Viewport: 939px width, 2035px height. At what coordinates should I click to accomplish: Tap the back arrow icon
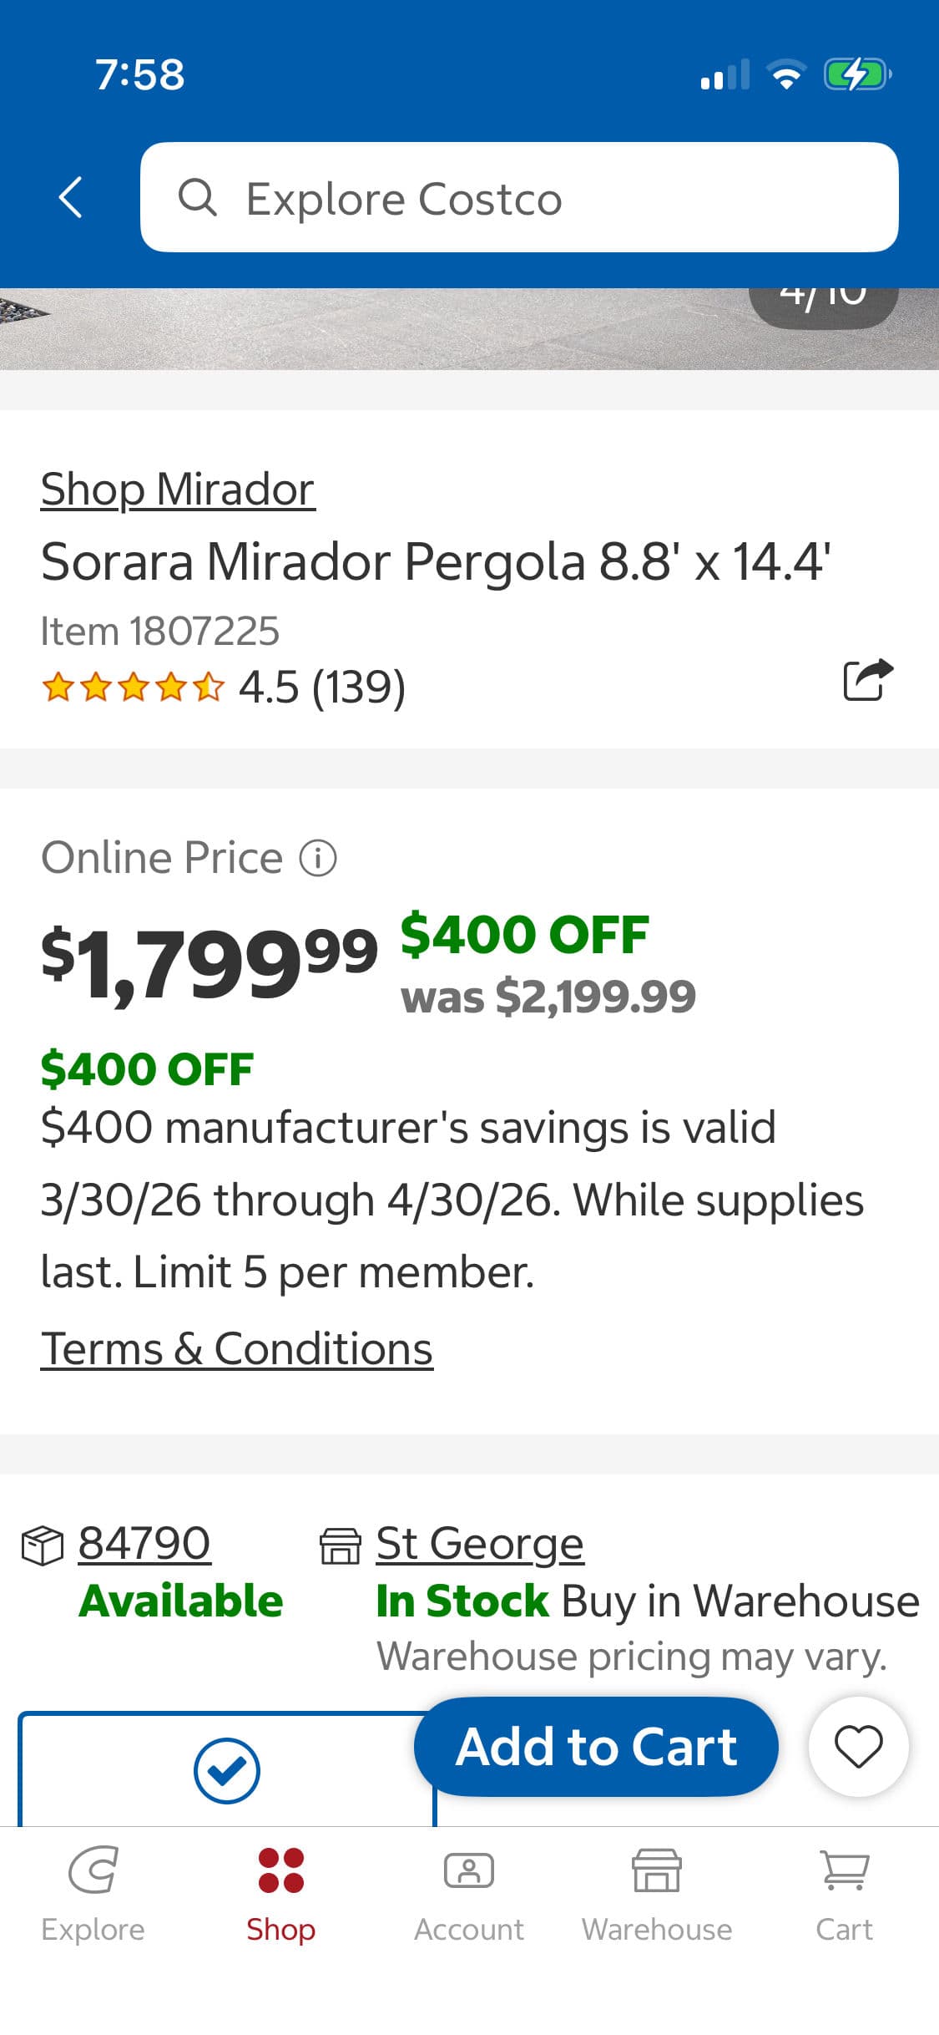coord(71,198)
